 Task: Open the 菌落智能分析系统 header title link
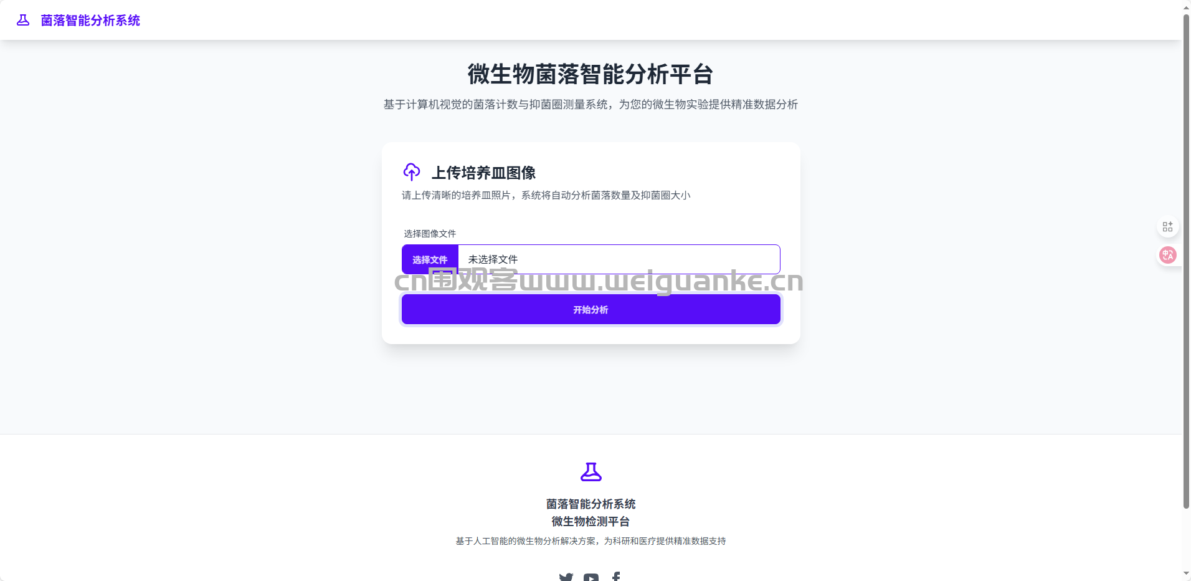(90, 21)
